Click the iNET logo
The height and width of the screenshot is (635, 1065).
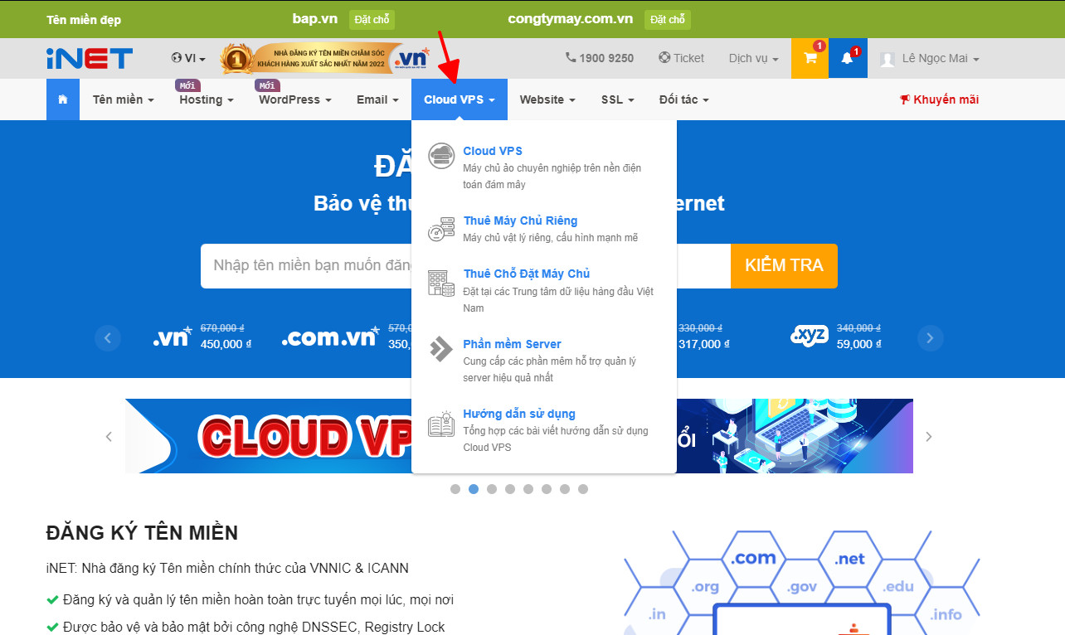pyautogui.click(x=90, y=58)
